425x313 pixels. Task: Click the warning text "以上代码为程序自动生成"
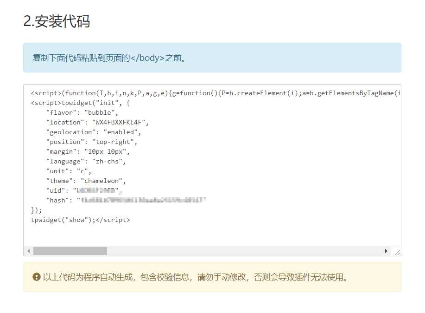pyautogui.click(x=88, y=277)
